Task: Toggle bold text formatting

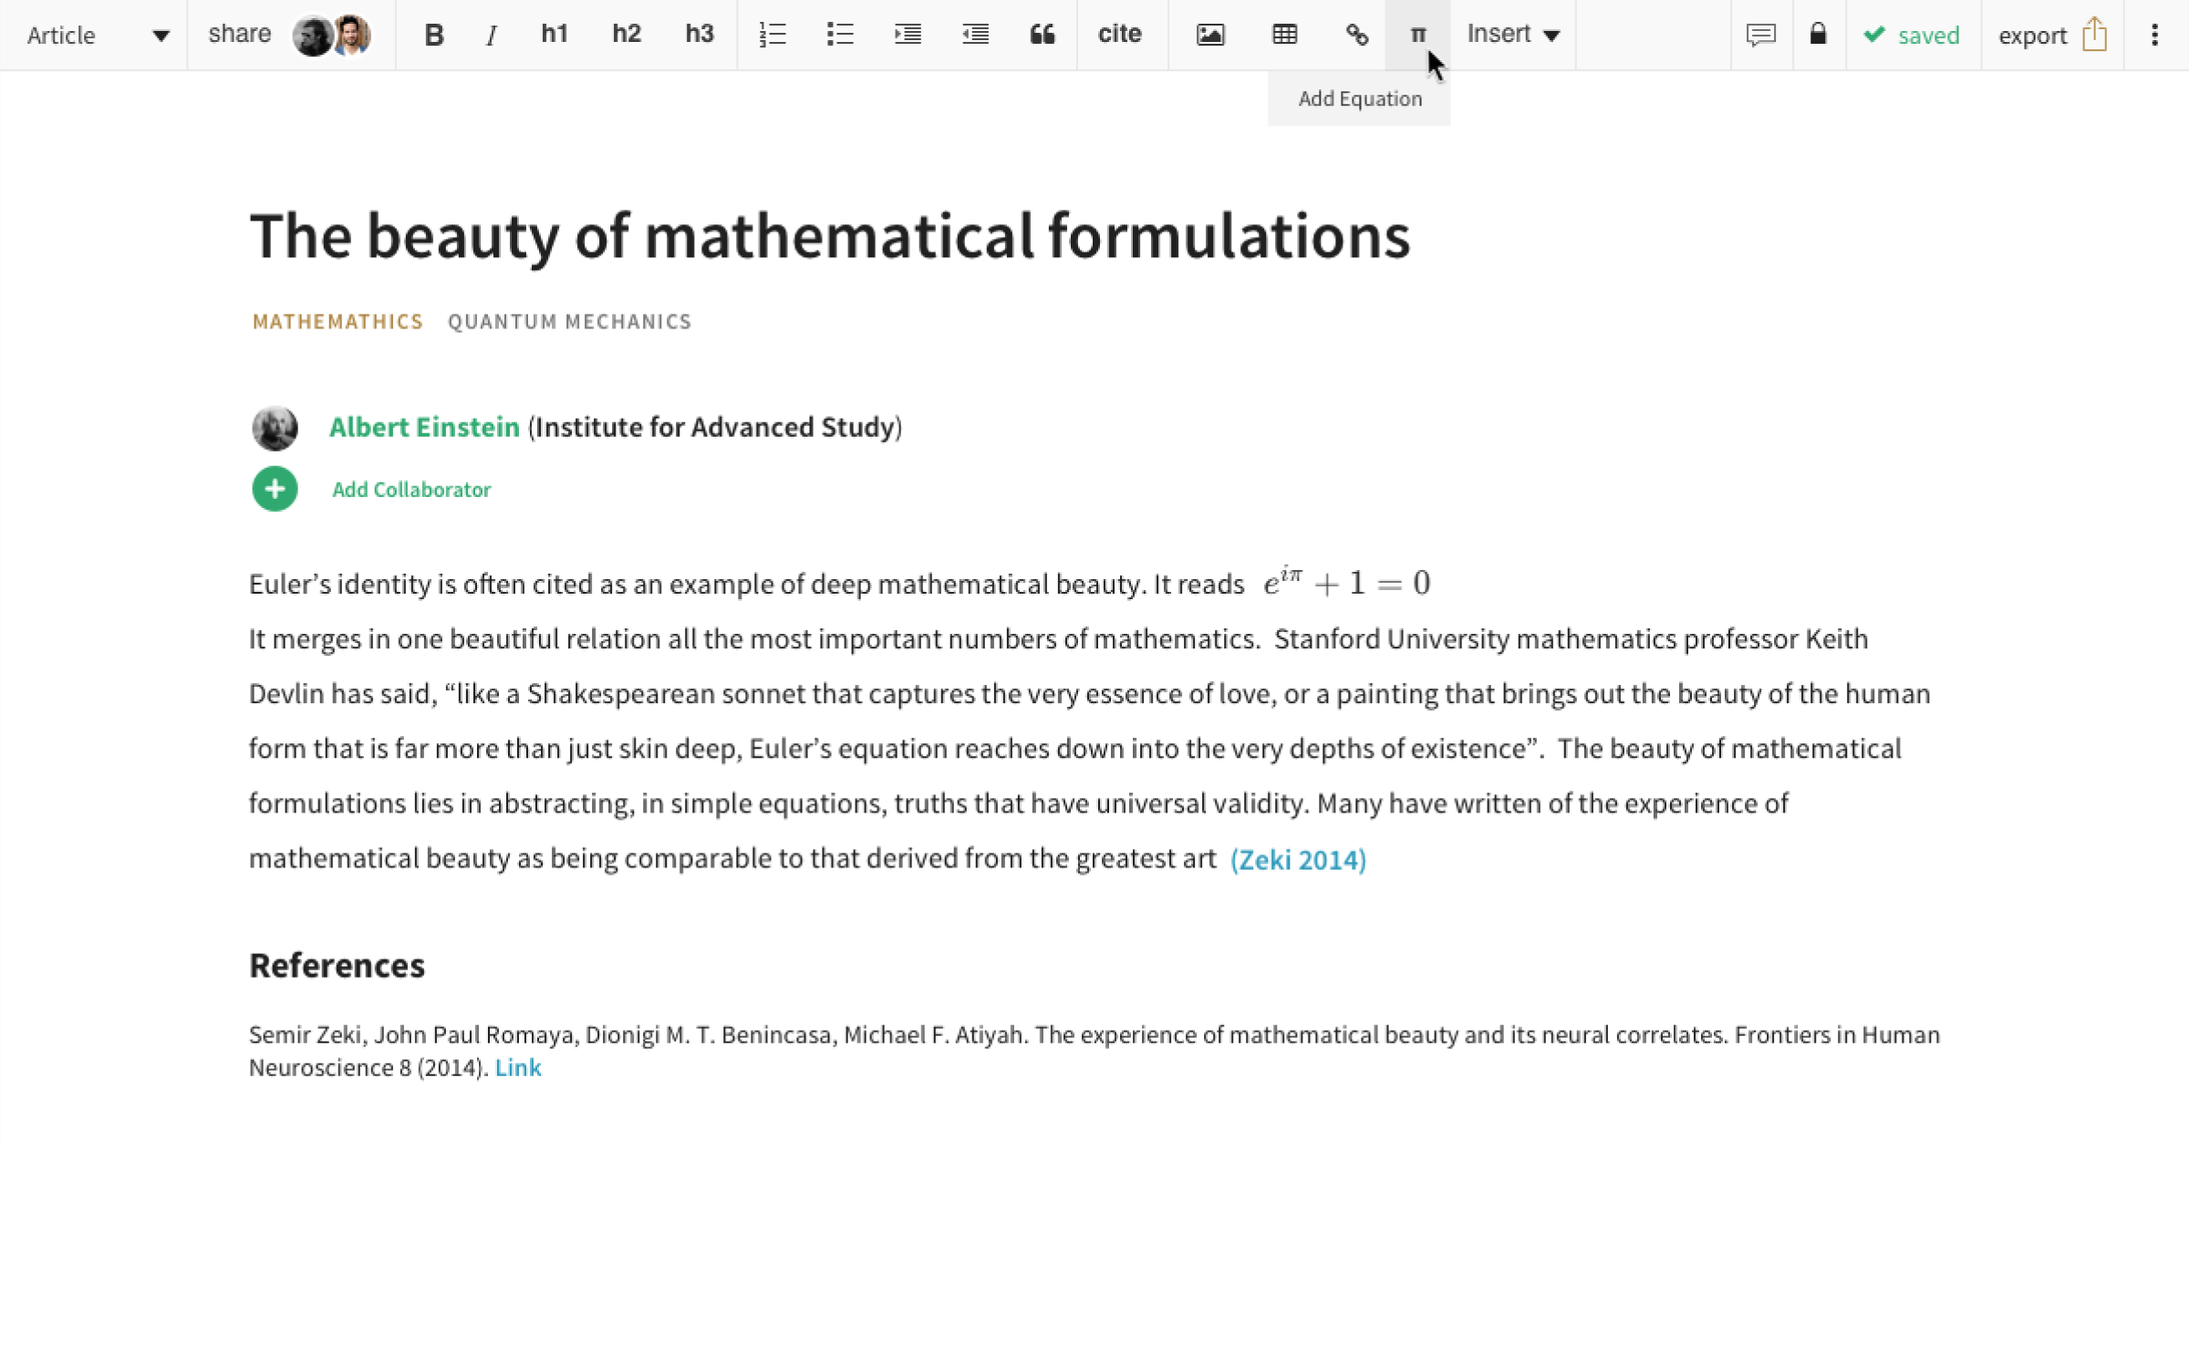Action: point(433,35)
